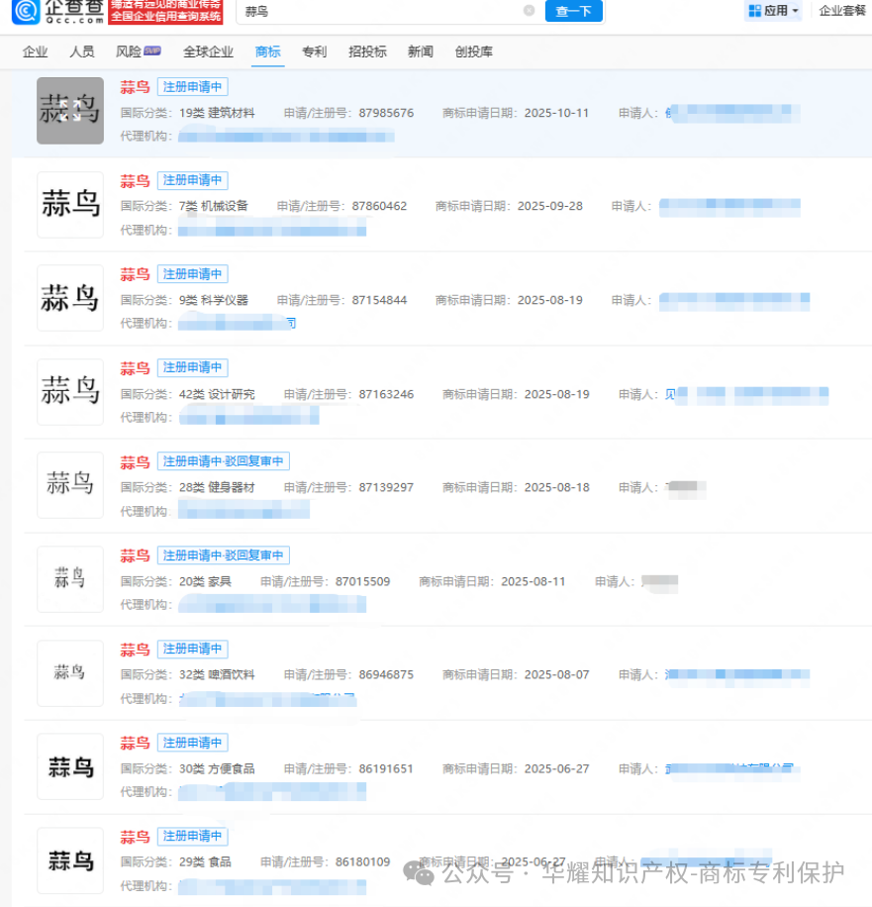This screenshot has height=907, width=872.
Task: Open 企业套餐 link
Action: 842,11
